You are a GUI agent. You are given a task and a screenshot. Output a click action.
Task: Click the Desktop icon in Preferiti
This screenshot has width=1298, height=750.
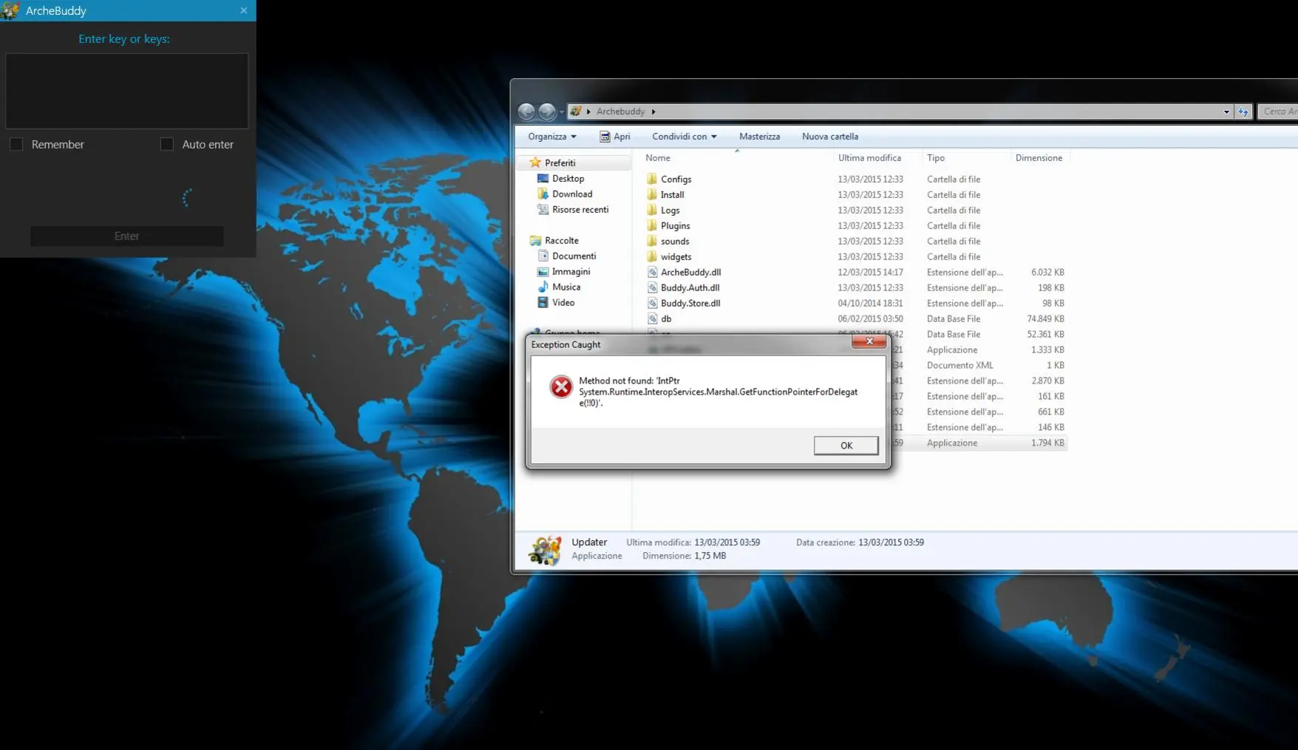543,178
